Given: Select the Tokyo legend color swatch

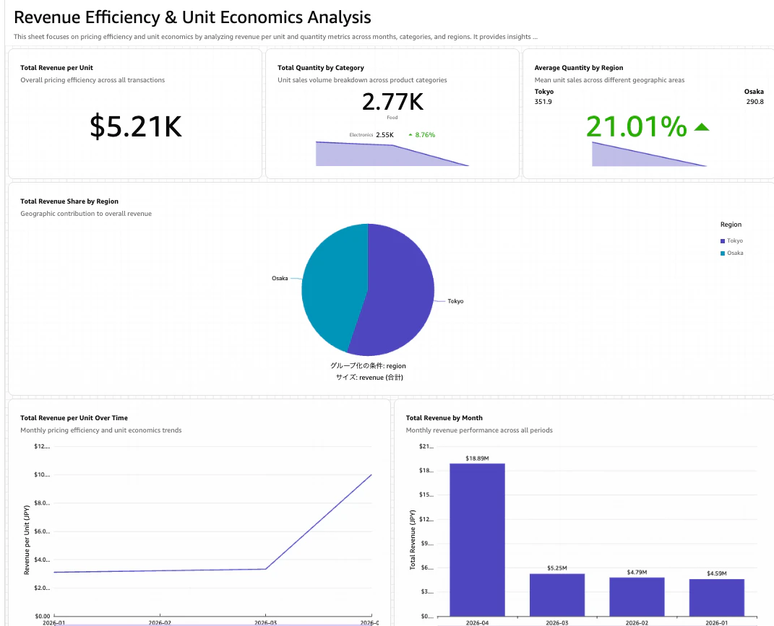Looking at the screenshot, I should [723, 240].
